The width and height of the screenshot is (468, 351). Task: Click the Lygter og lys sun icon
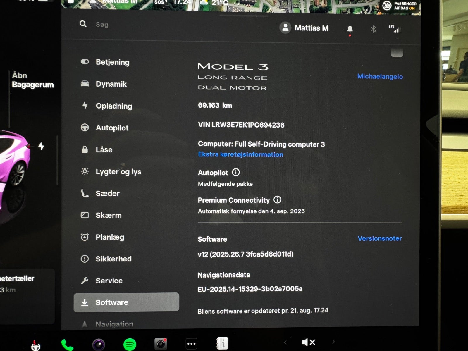click(85, 171)
